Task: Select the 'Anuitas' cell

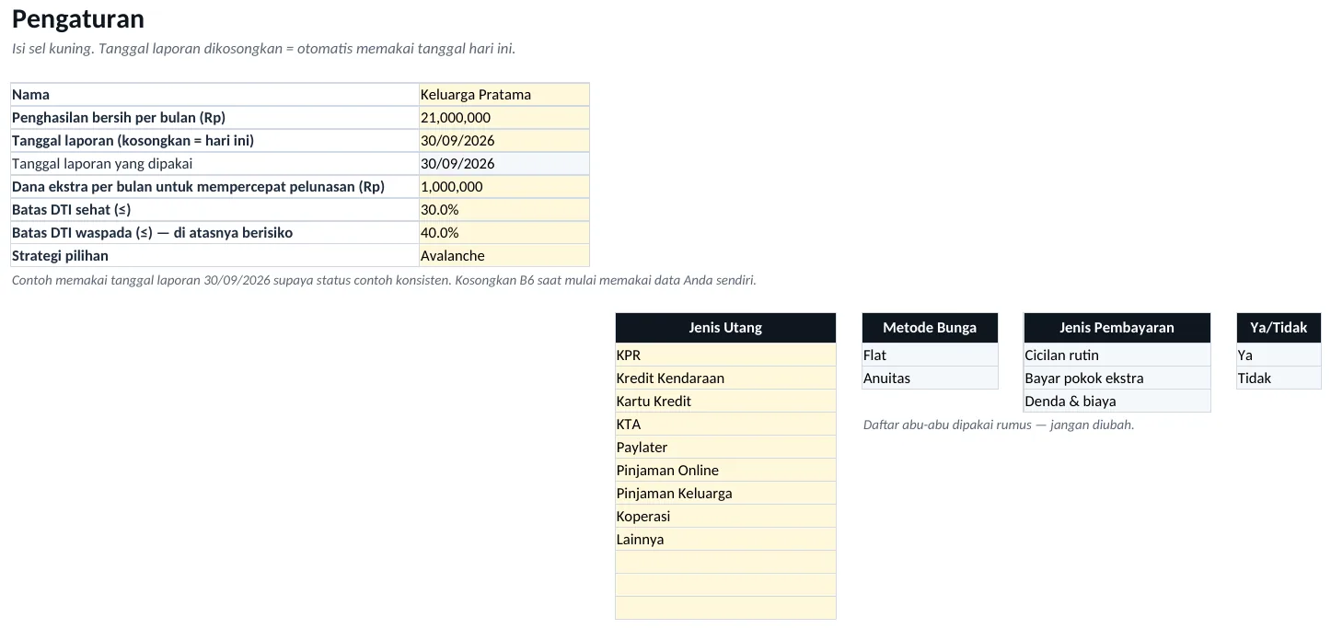Action: [930, 379]
